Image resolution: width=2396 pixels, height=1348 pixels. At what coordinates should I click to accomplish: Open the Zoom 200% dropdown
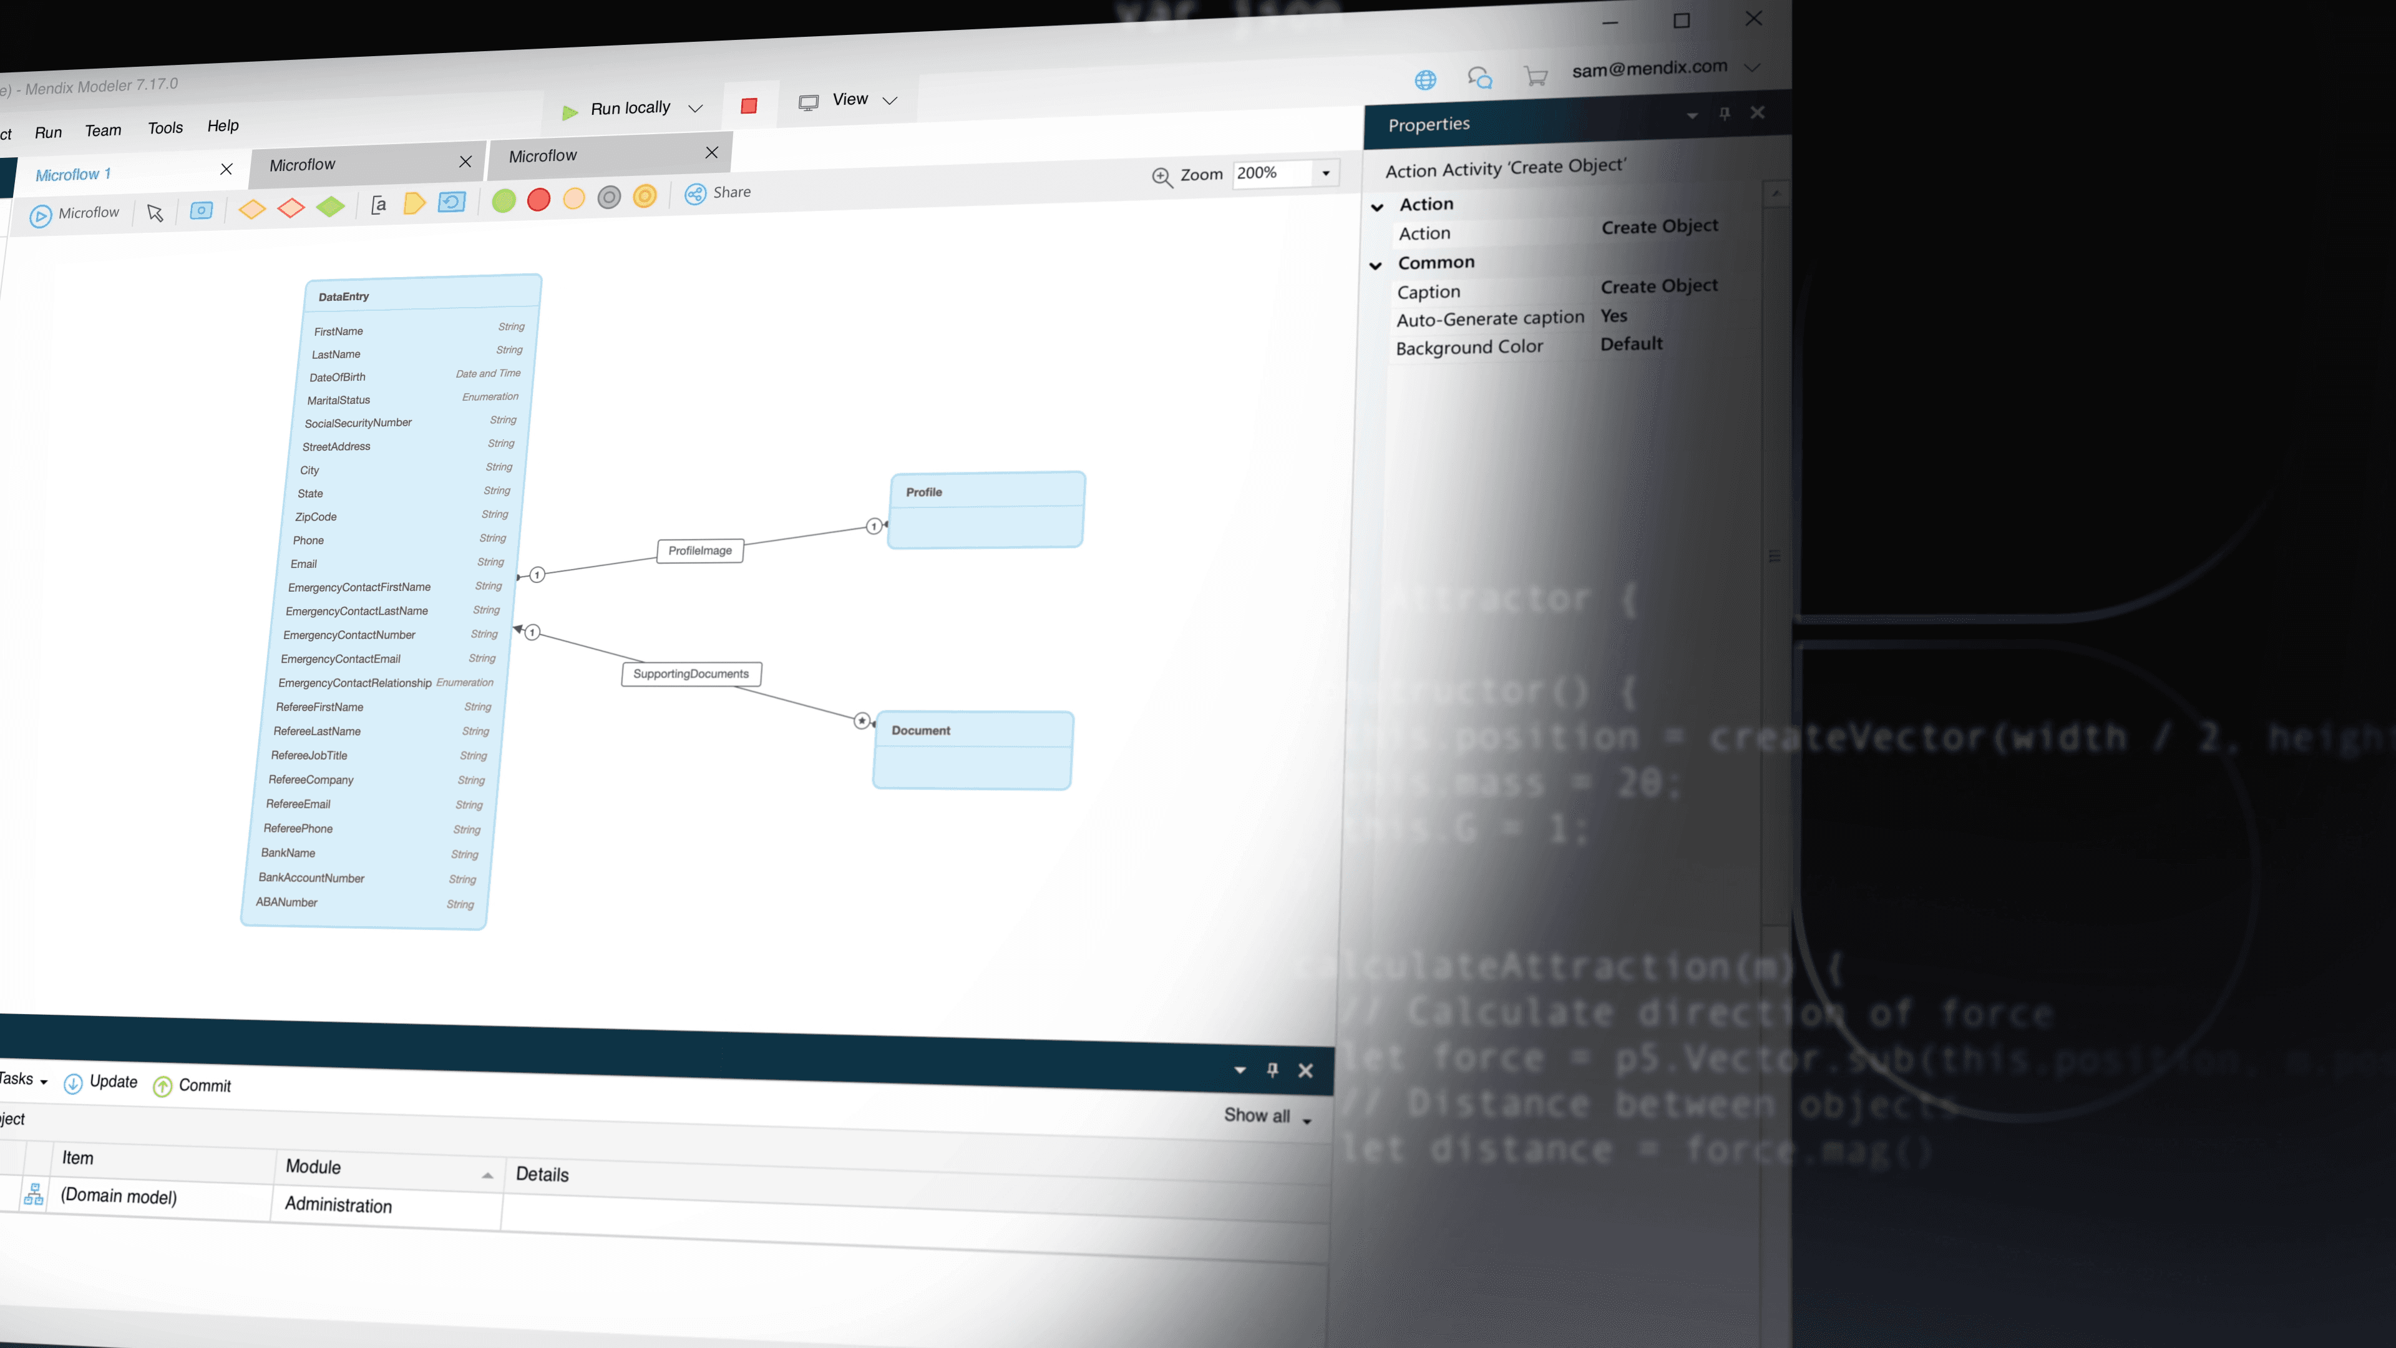[1327, 173]
